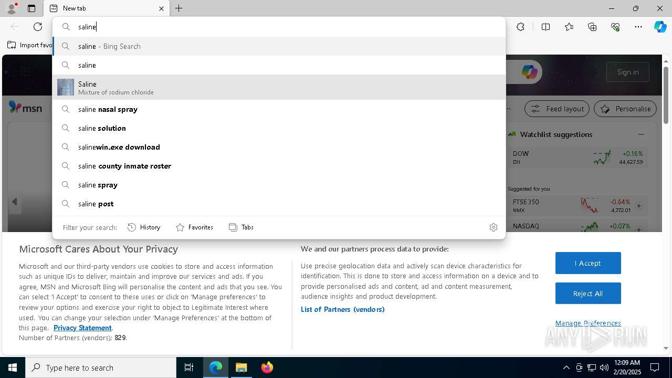Screen dimensions: 672x378
Task: Select Saline Mixture of sodium chloride entry
Action: 279,87
